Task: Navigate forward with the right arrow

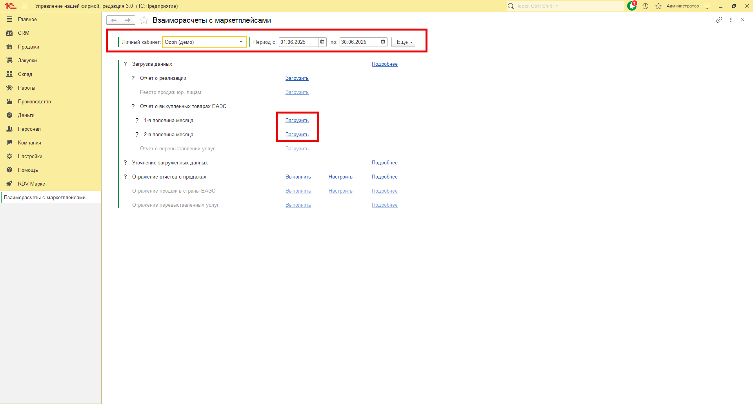Action: click(128, 20)
